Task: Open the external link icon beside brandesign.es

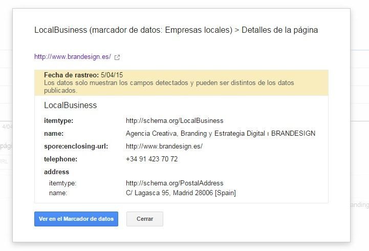Action: [x=117, y=57]
